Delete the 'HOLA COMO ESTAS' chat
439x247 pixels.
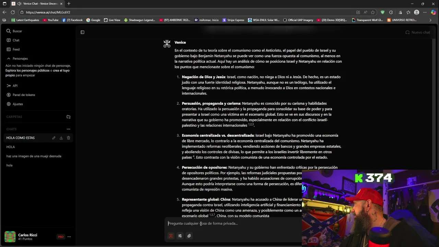68,138
